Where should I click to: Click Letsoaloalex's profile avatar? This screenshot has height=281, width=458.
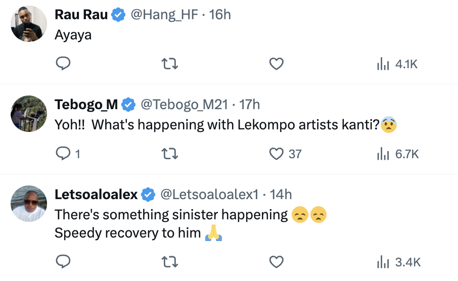(x=29, y=203)
